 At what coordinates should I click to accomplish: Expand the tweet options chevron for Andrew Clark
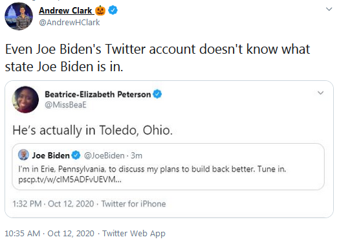click(329, 9)
